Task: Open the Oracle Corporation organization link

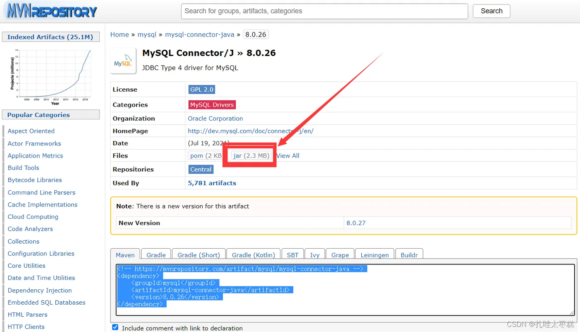Action: [x=215, y=118]
